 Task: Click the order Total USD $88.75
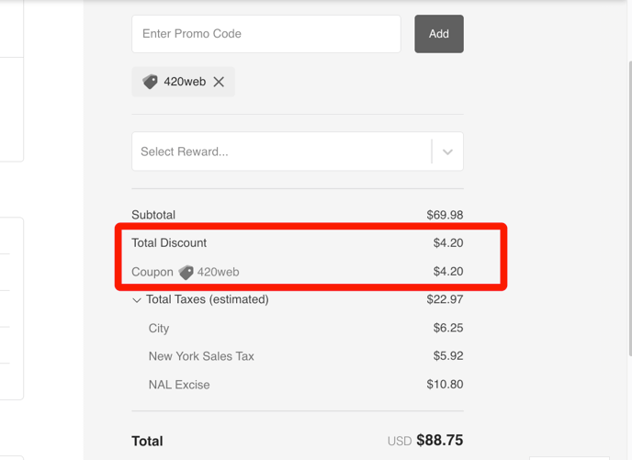coord(425,441)
